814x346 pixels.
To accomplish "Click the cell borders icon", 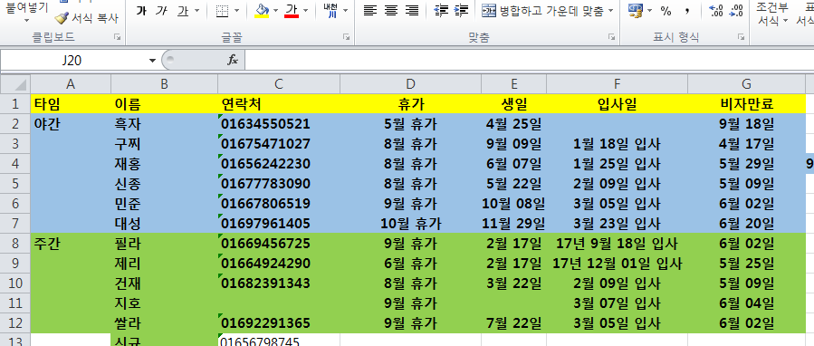I will tap(222, 10).
